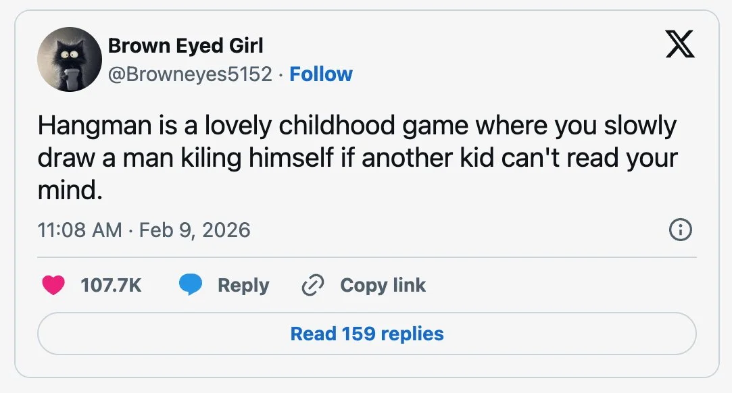Click the Copy link text

383,286
